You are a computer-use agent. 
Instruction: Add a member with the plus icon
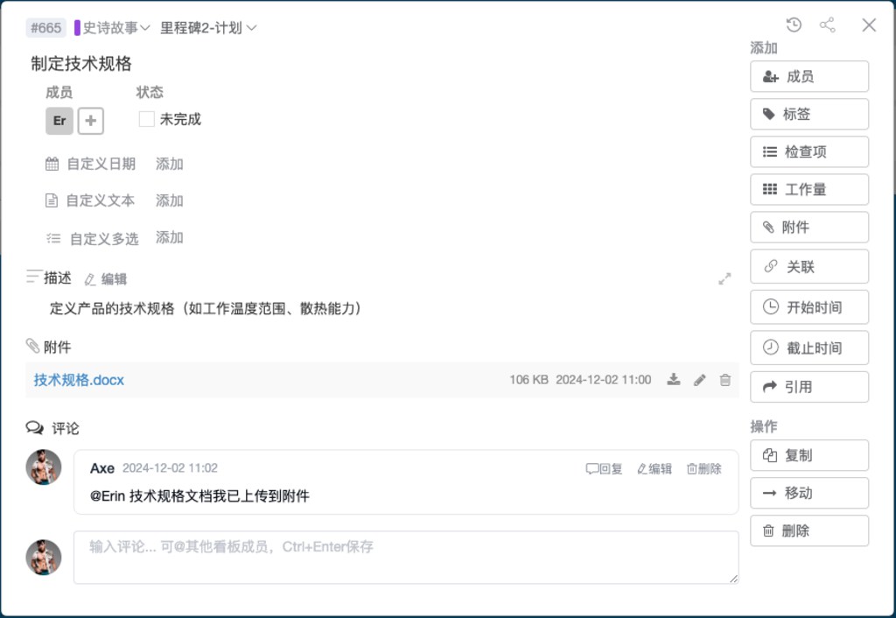point(91,121)
